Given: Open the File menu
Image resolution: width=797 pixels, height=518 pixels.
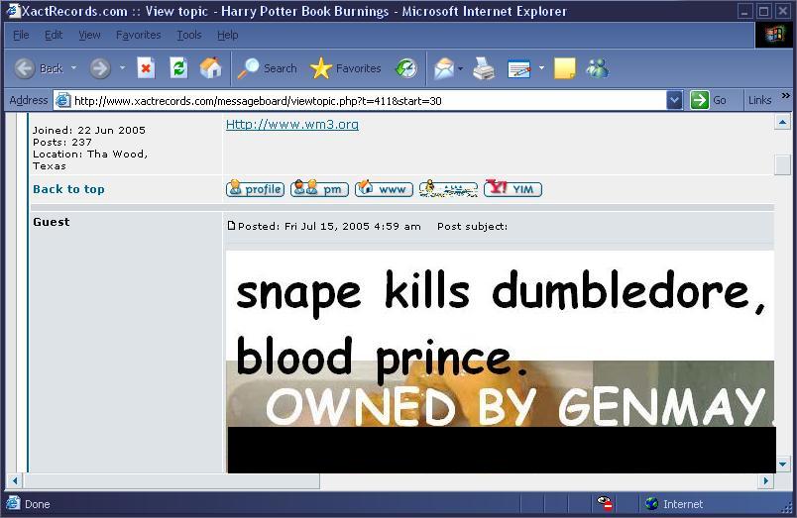Looking at the screenshot, I should click(x=21, y=35).
